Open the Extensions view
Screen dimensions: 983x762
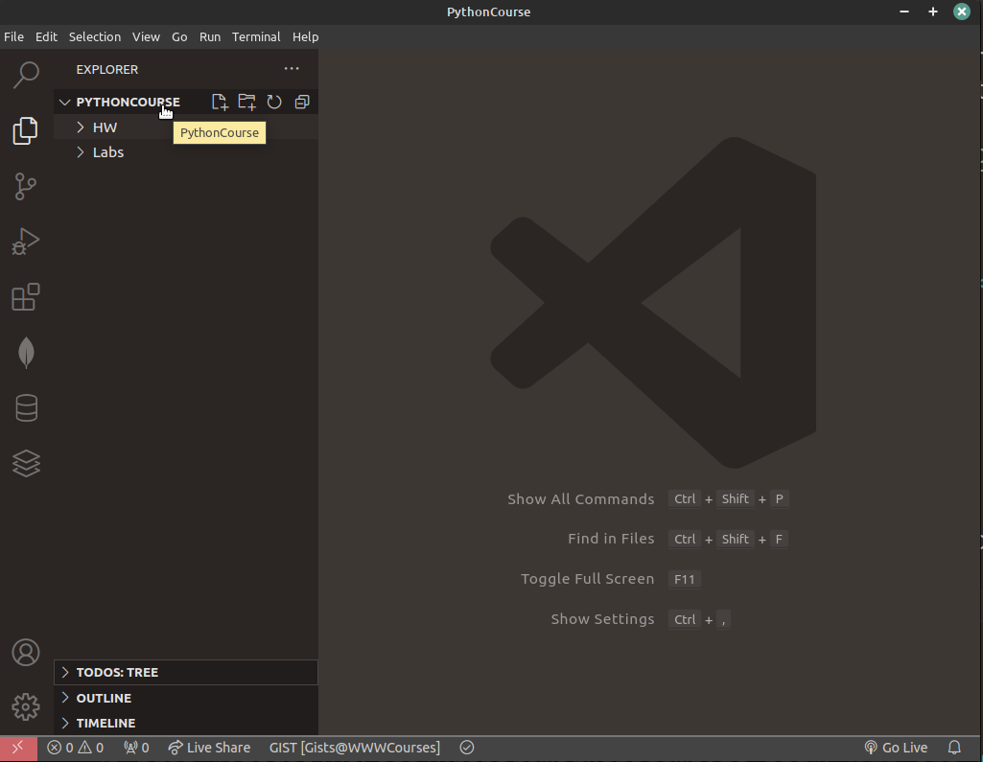pos(26,296)
